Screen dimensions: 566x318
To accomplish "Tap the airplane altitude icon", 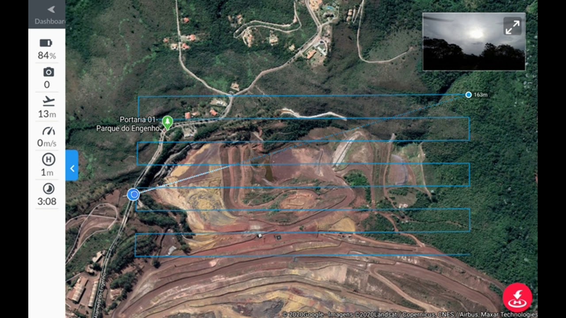I will [x=48, y=102].
